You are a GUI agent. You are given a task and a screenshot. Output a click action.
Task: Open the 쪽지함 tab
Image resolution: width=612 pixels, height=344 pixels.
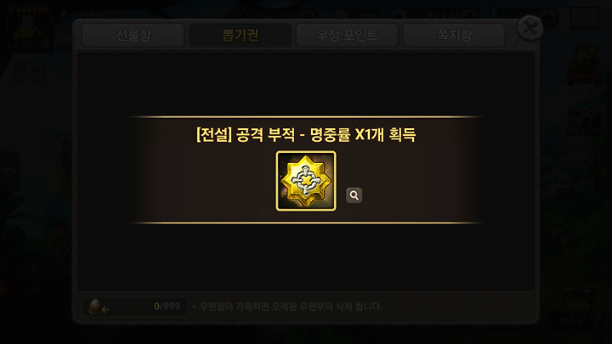[x=454, y=35]
